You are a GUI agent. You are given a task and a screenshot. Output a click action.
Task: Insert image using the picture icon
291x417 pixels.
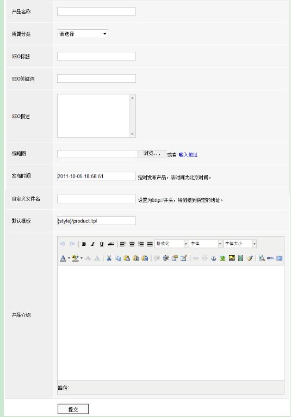(232, 258)
